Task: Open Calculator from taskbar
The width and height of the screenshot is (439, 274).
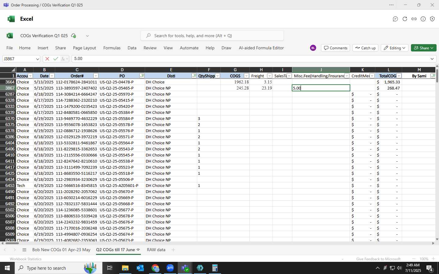Action: pos(215,268)
